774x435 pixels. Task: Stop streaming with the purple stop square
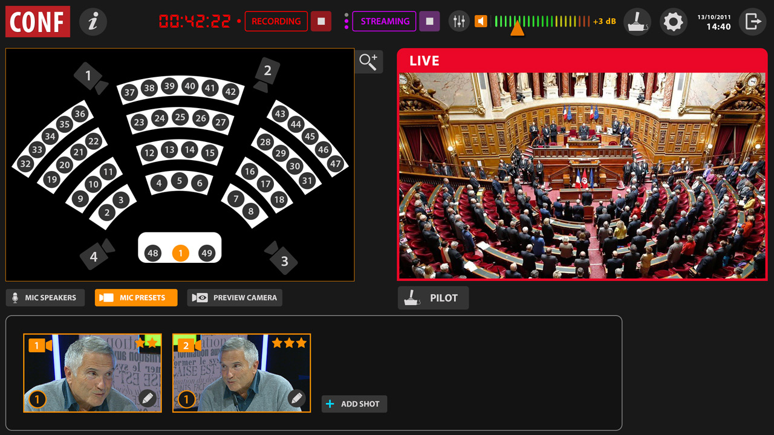pyautogui.click(x=429, y=21)
